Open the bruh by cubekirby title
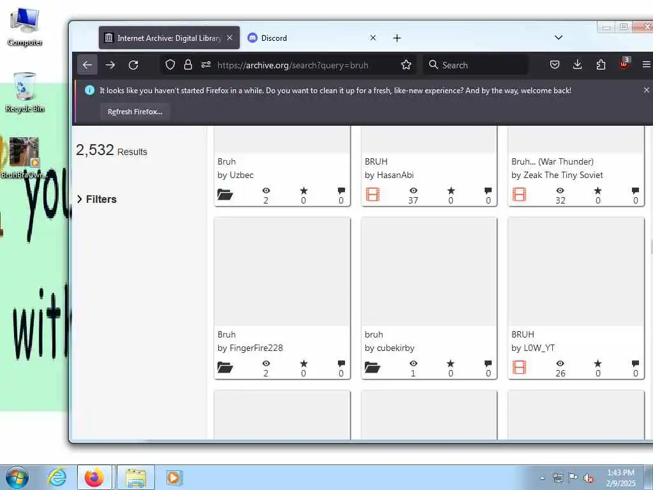Viewport: 653px width, 490px height. 374,334
